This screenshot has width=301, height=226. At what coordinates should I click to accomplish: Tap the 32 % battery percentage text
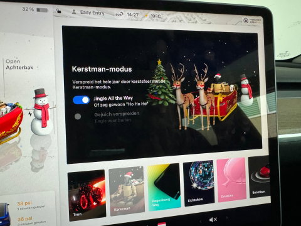[28, 9]
